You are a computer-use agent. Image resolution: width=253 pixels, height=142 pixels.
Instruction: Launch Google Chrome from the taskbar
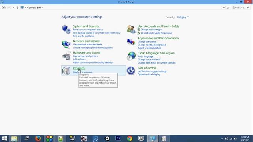(x=130, y=138)
